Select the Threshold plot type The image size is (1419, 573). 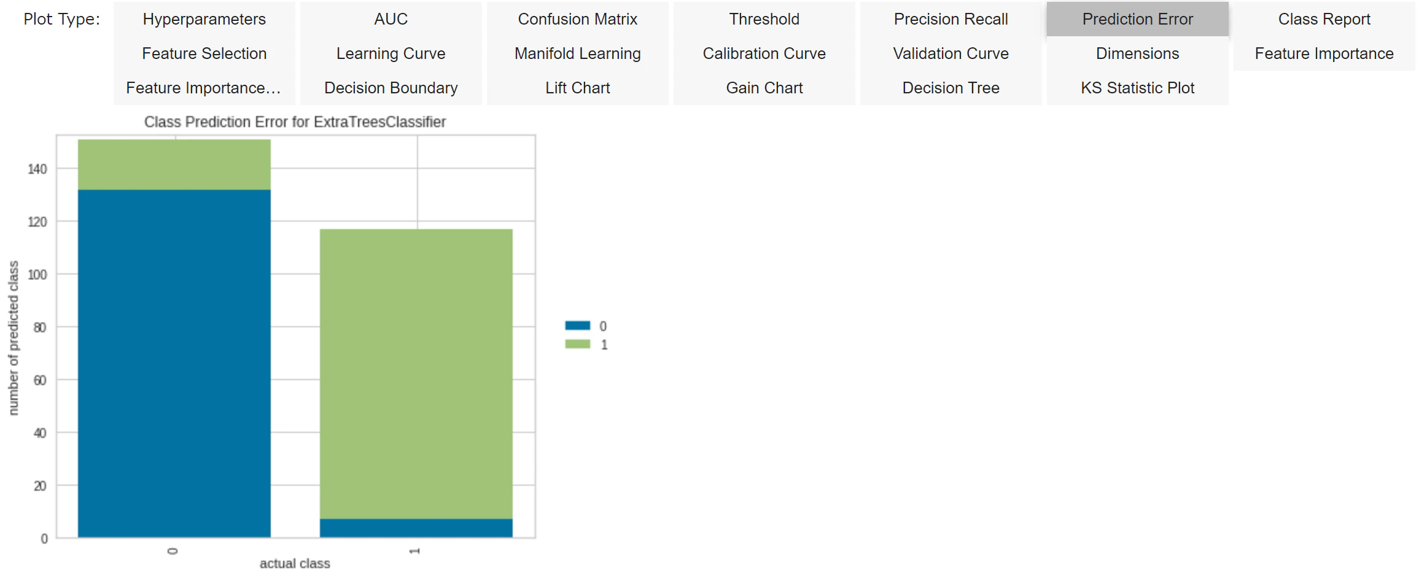pos(764,19)
